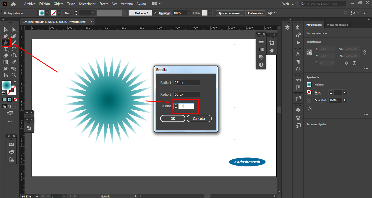Viewport: 372px width, 198px height.
Task: Select the Direct Selection tool
Action: [14, 29]
